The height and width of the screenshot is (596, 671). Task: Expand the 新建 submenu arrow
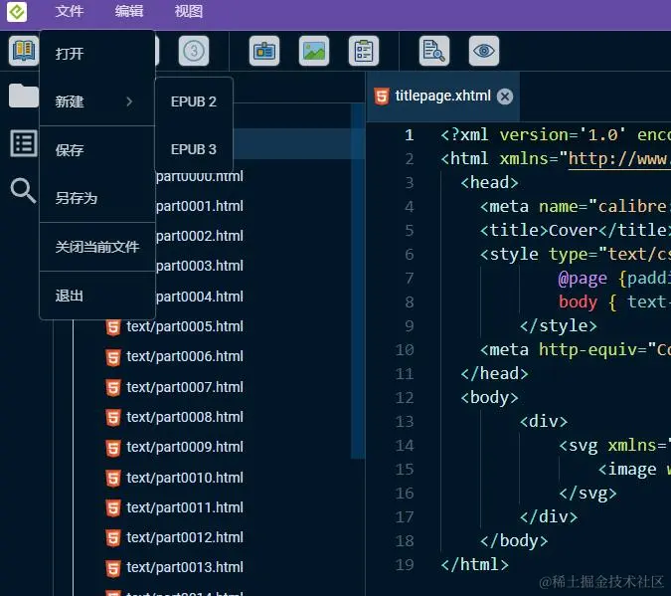point(129,101)
